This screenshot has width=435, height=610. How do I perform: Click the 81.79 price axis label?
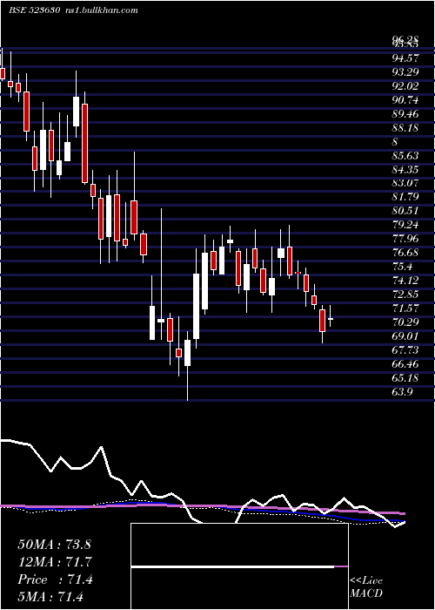405,197
